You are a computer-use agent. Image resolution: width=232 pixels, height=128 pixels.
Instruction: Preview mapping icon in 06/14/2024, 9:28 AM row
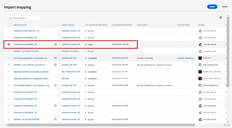point(55,106)
